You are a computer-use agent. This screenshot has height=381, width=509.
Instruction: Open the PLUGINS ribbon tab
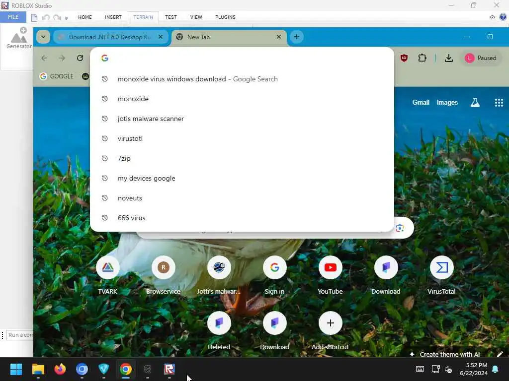225,17
